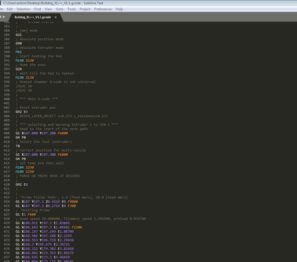Open the Find menu
Screen dimensions: 297x262
[37, 9]
